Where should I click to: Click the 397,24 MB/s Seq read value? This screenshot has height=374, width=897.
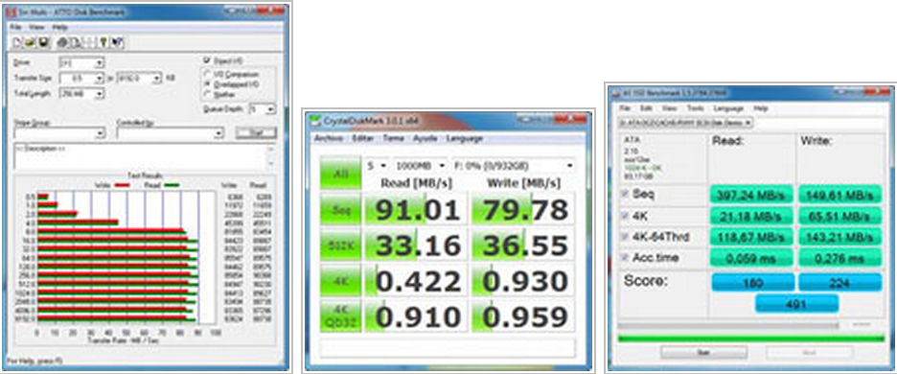coord(751,194)
